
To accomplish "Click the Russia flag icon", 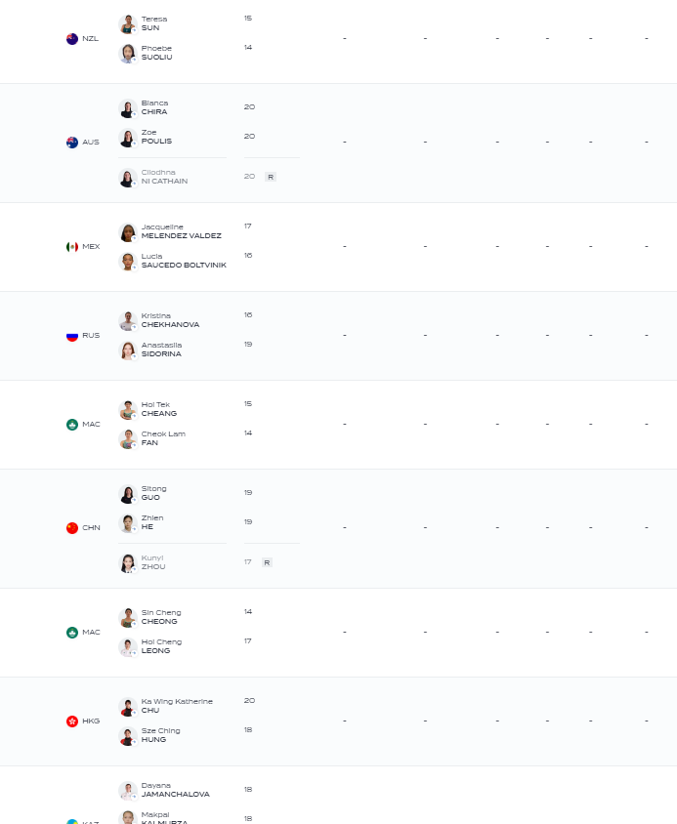I will 72,336.
